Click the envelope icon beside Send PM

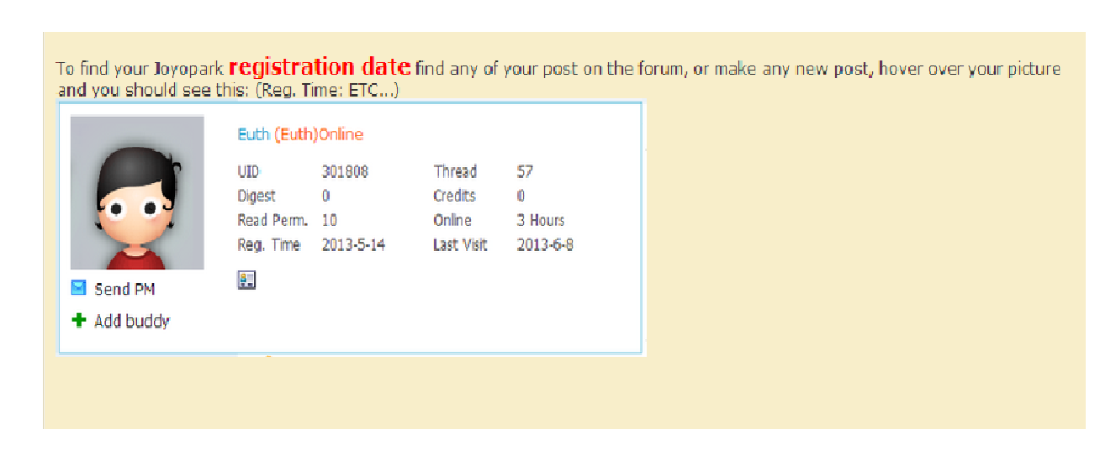click(x=78, y=288)
